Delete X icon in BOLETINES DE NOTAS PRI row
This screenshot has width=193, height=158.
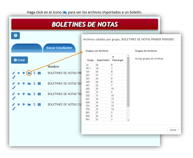pyautogui.click(x=19, y=73)
